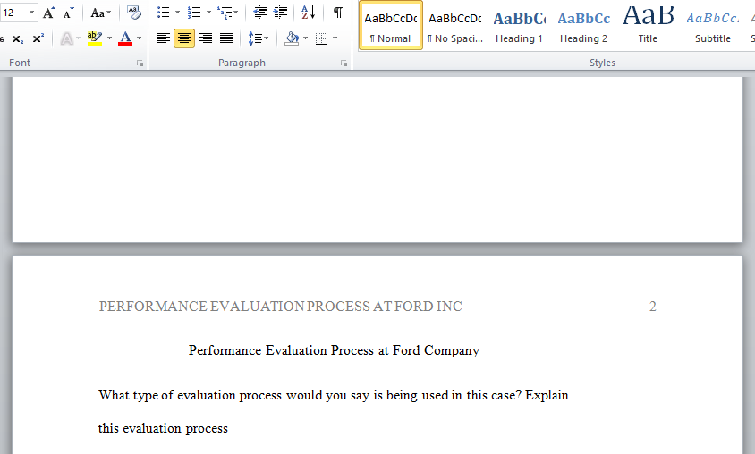Open Numbering dropdown arrow
The height and width of the screenshot is (454, 755).
[x=208, y=13]
